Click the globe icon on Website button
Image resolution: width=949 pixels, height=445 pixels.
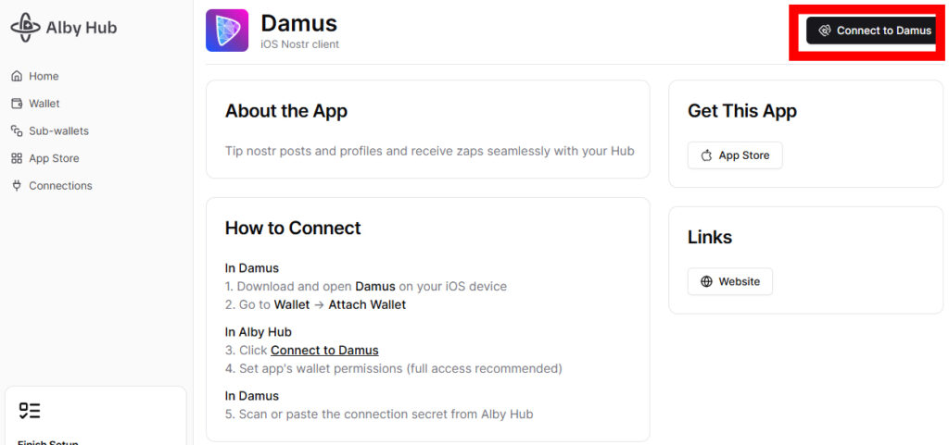coord(706,281)
